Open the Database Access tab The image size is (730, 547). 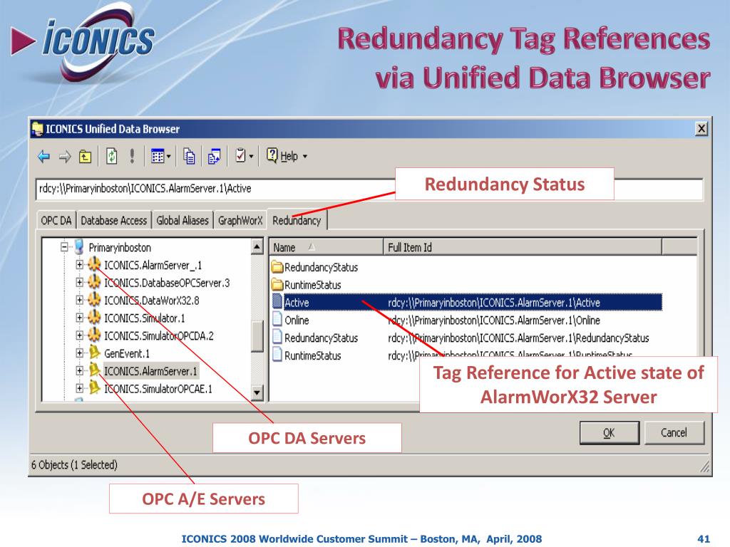coord(113,221)
